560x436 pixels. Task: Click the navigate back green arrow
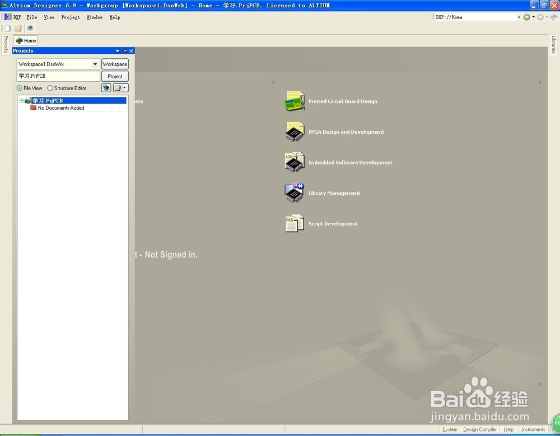coord(527,17)
